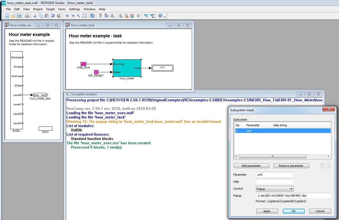Zoom in with the magnifier plus icon
The image size is (339, 220).
coord(66,16)
